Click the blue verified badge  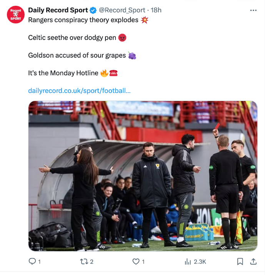point(93,10)
